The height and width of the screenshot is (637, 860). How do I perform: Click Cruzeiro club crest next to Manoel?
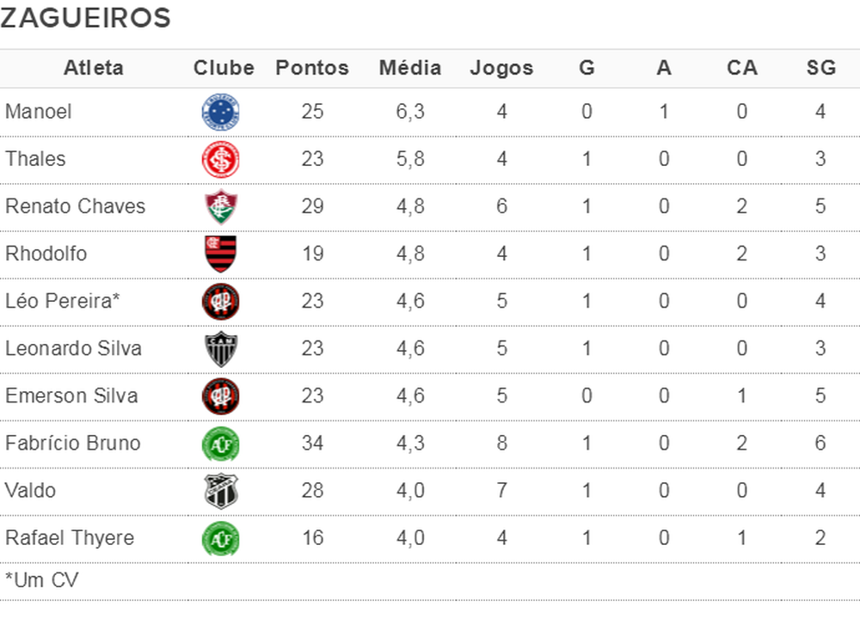click(x=221, y=112)
